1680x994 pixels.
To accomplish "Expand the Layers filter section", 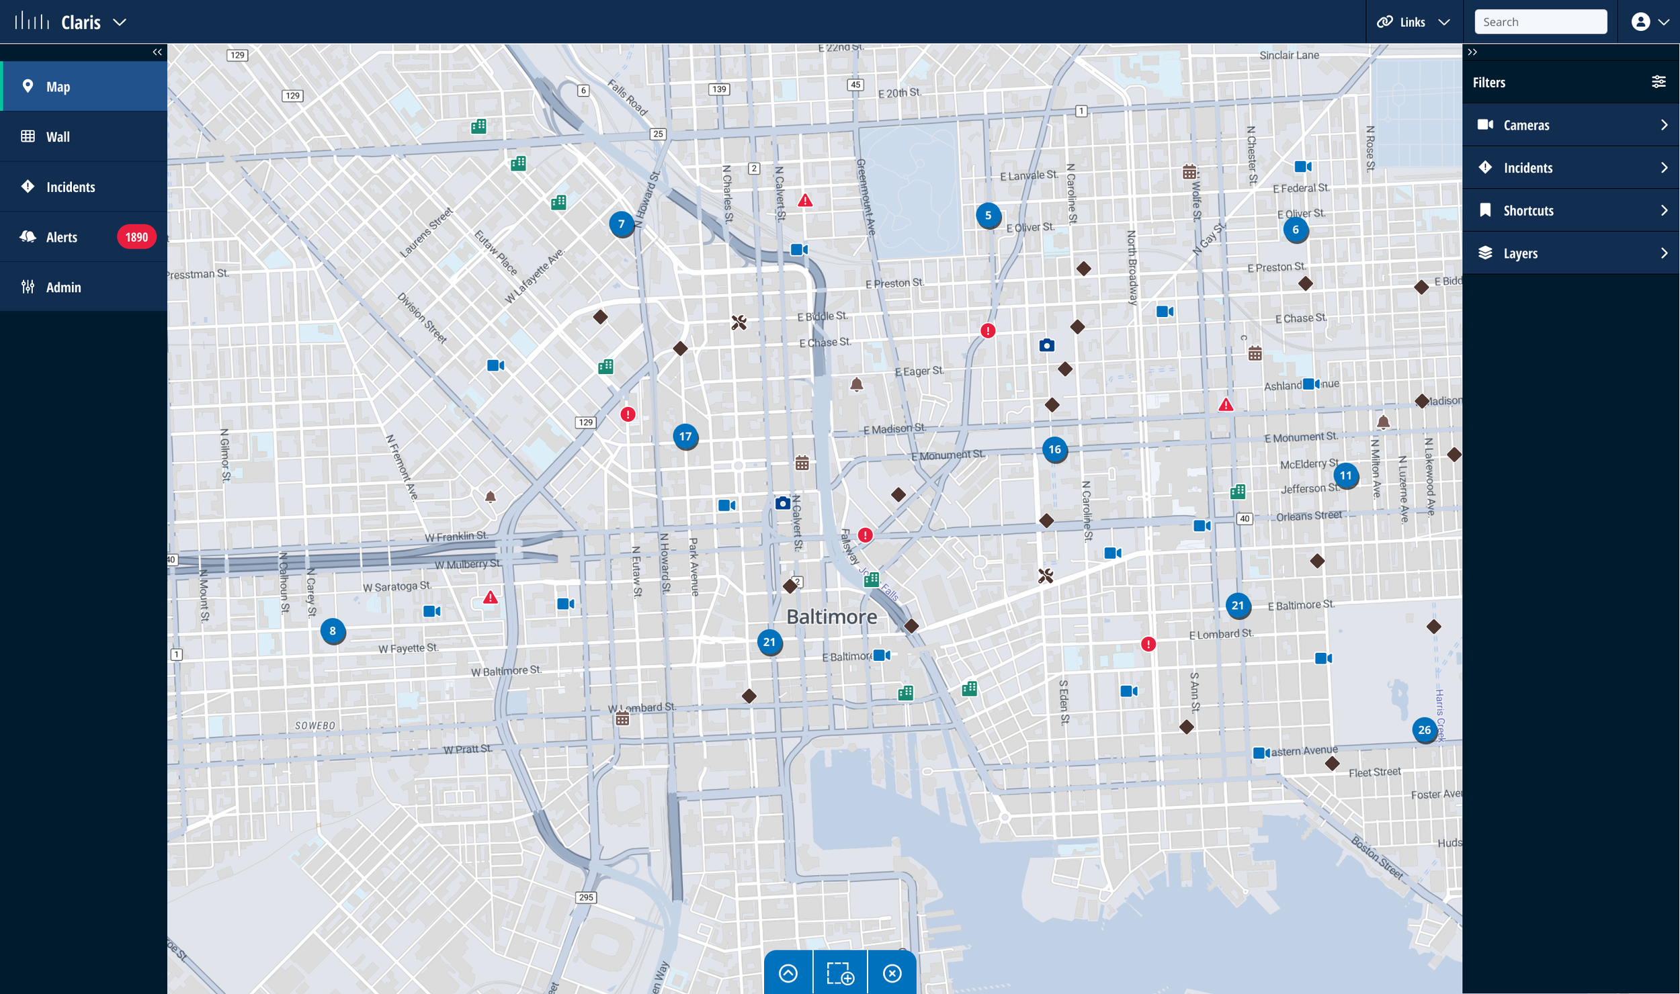I will point(1570,253).
